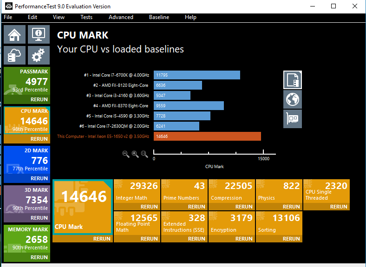Screen dimensions: 366x267
Task: Open the globe world comparison icon
Action: [x=293, y=99]
